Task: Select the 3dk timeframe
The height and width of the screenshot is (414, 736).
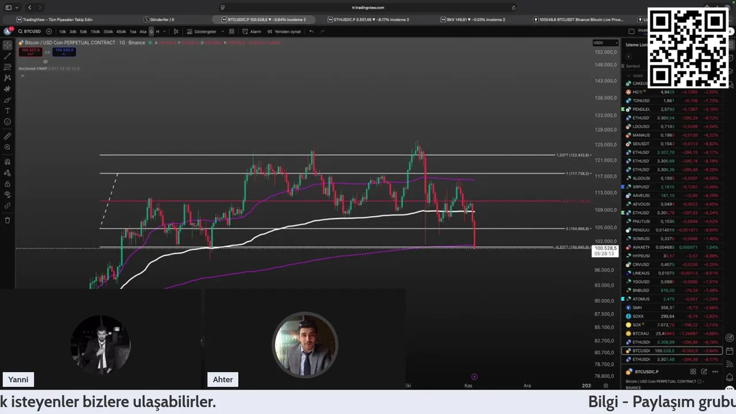Action: pos(72,31)
